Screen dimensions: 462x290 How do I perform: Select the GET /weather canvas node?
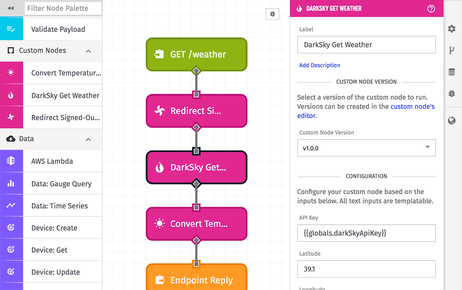tap(196, 54)
